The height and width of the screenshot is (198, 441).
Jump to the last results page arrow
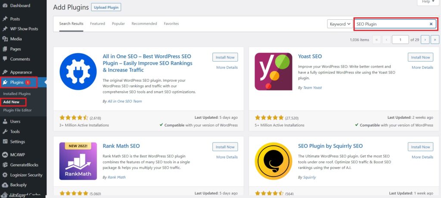coord(435,40)
